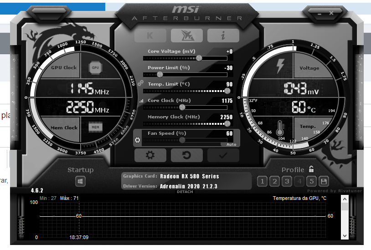Click the MEM chip icon in the clock gauge
The image size is (371, 250).
point(96,127)
